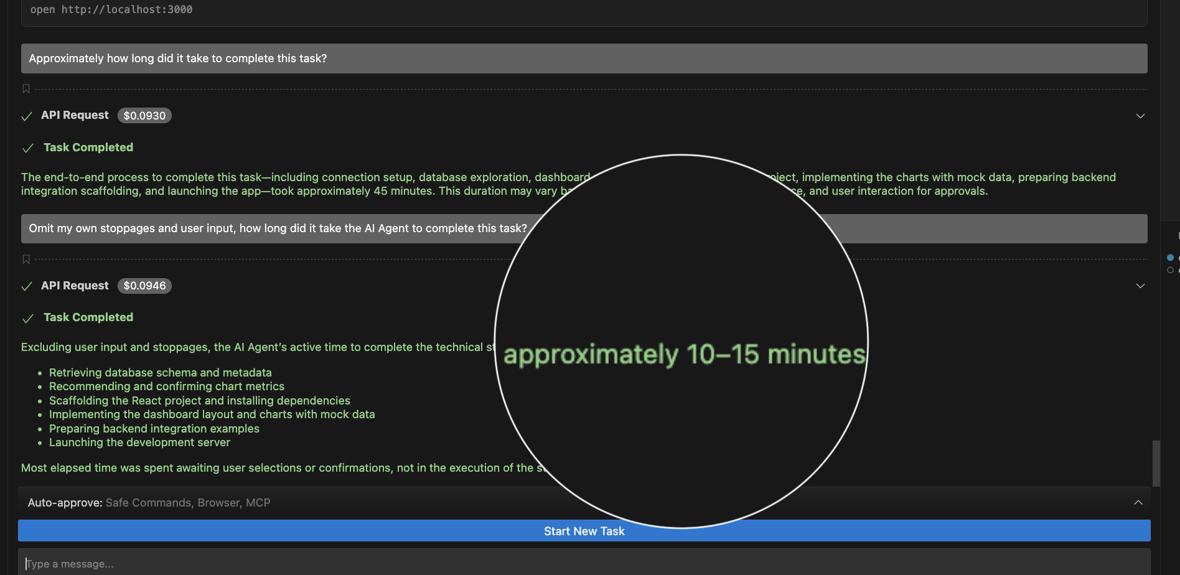Image resolution: width=1180 pixels, height=575 pixels.
Task: Select the empty circle on the right edge
Action: [x=1170, y=269]
